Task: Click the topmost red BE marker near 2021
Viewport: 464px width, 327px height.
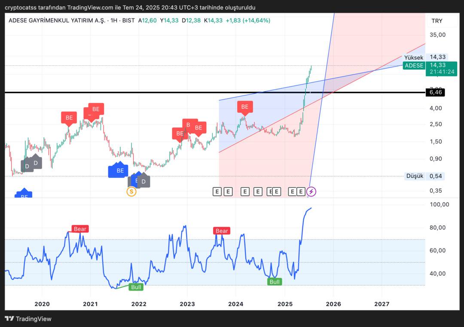Action: 96,110
